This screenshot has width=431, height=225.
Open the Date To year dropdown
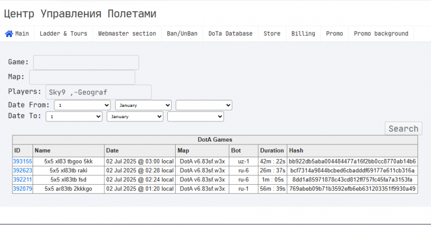(195, 116)
